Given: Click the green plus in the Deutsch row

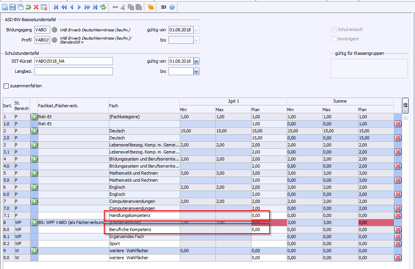Looking at the screenshot, I should pos(34,131).
